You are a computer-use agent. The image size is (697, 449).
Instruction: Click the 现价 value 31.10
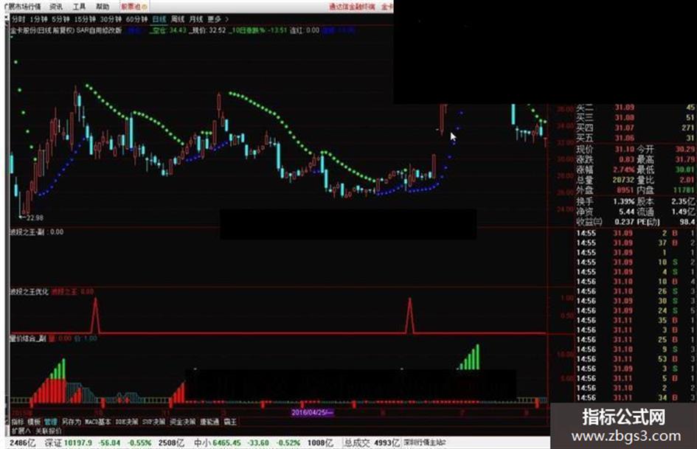pos(625,150)
